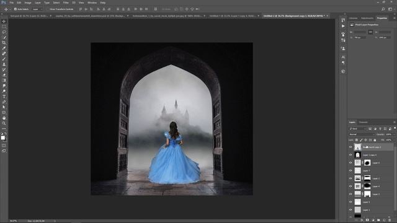This screenshot has height=223, width=397.
Task: Hide the Background copy 3 layer
Action: tap(350, 147)
